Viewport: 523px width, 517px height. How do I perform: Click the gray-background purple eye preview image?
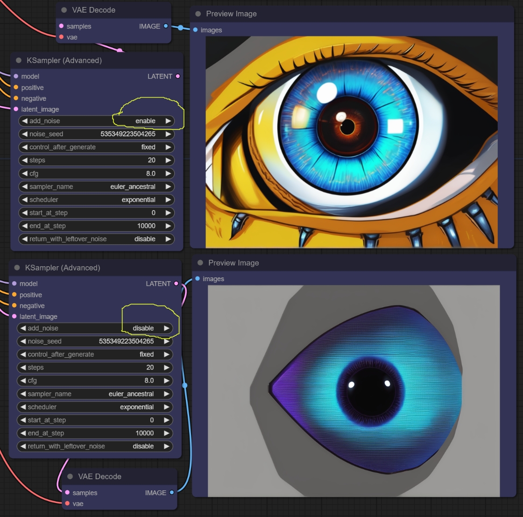pos(353,390)
